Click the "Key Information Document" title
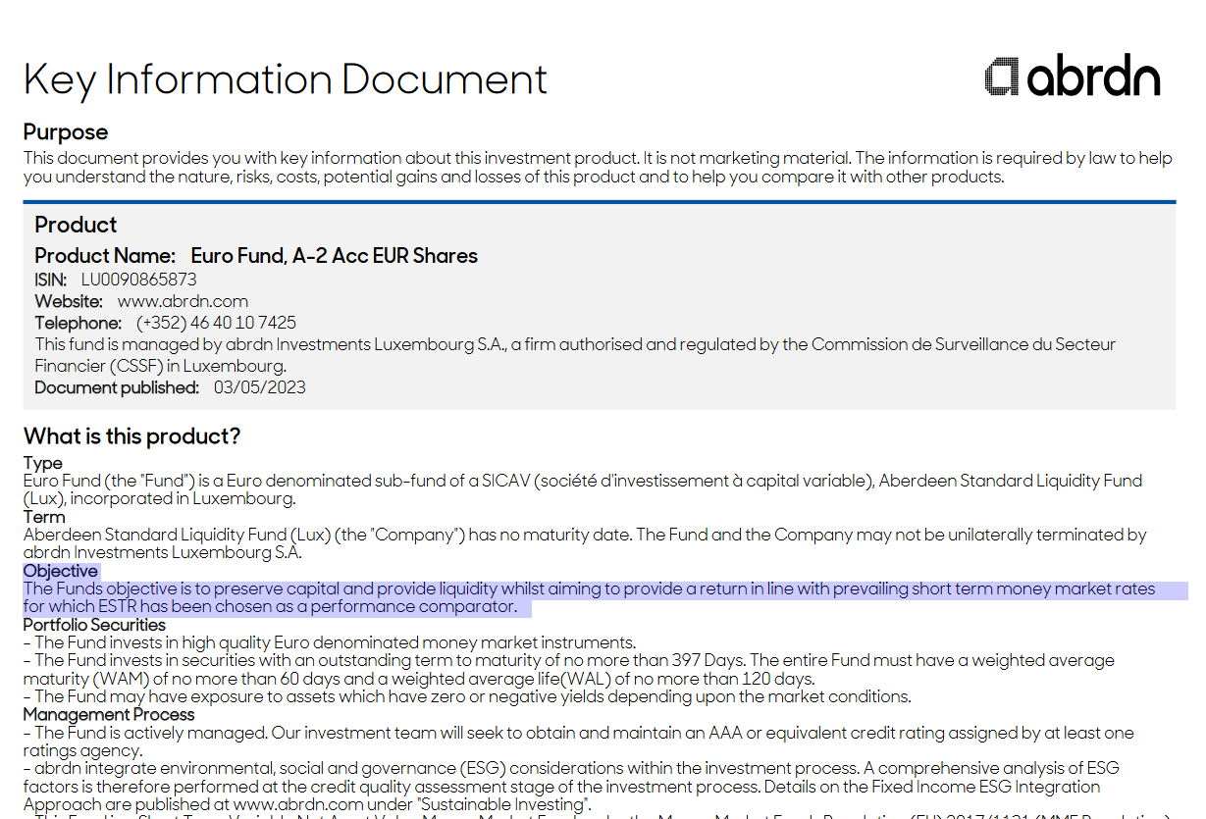The image size is (1206, 819). coord(286,80)
